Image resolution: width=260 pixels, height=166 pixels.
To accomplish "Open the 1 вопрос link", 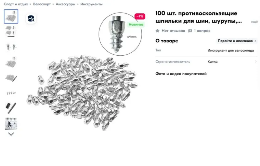I will (202, 31).
